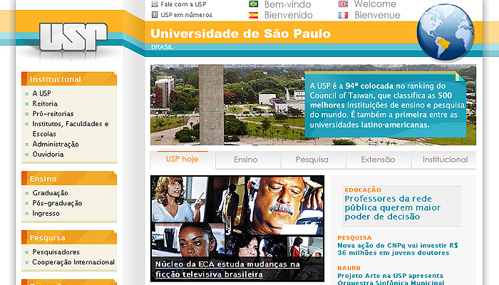
Task: Open the Reitoria sidebar link
Action: click(45, 104)
